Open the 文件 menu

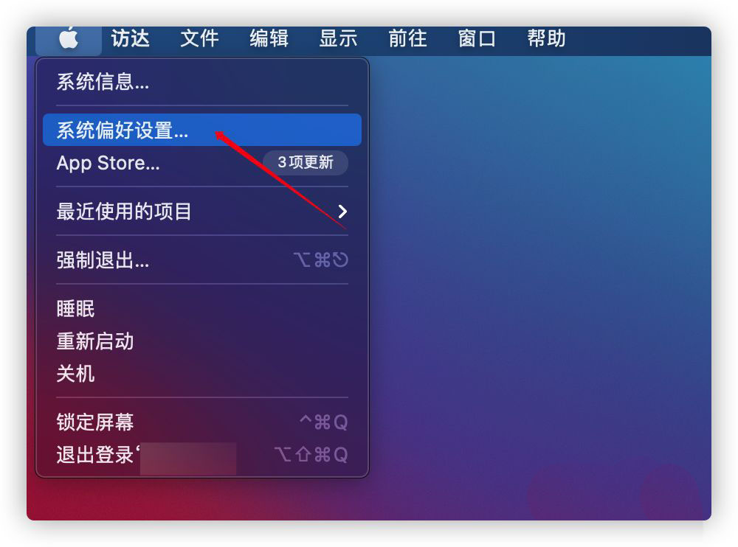(x=199, y=38)
